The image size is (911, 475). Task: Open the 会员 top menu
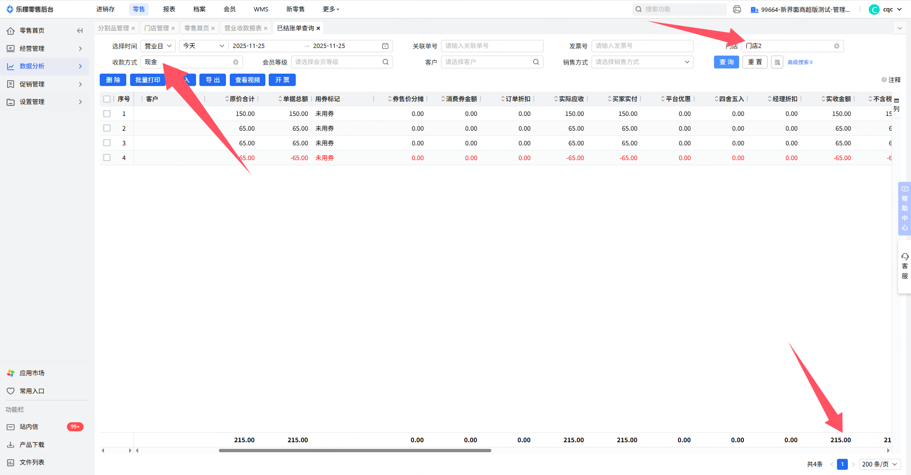[230, 9]
